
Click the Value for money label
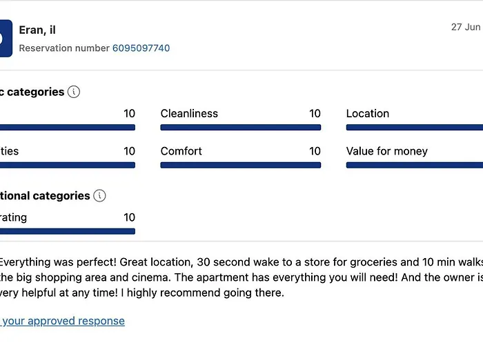[x=387, y=151]
